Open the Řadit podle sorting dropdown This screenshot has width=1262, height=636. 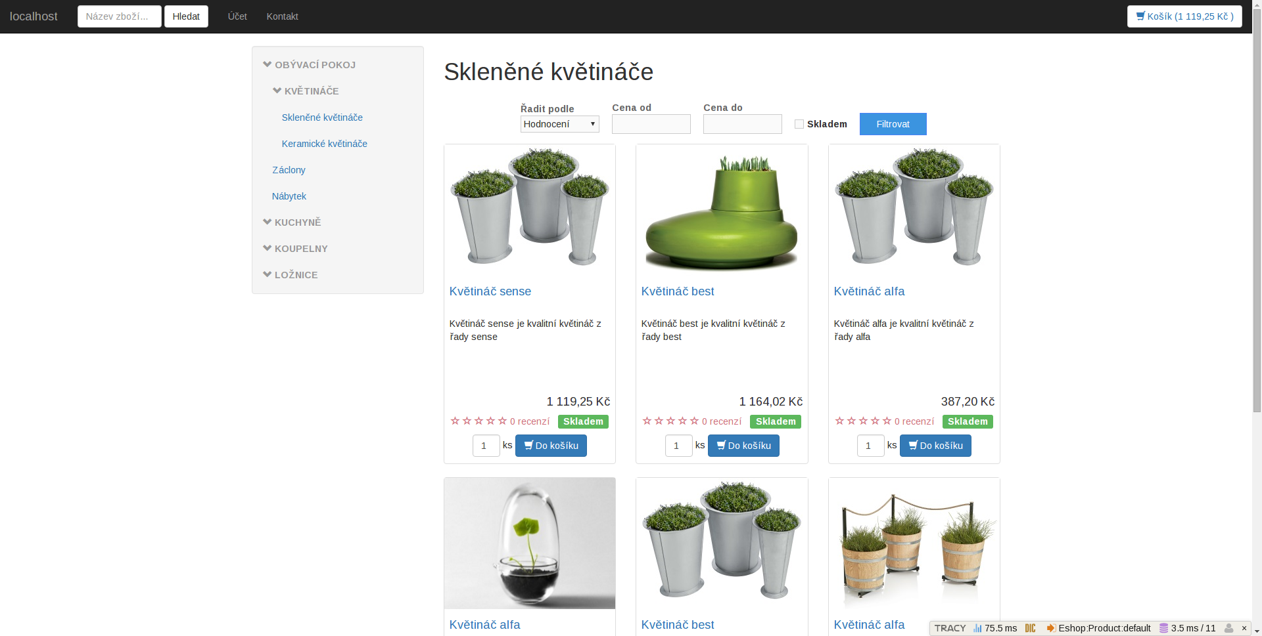coord(559,123)
